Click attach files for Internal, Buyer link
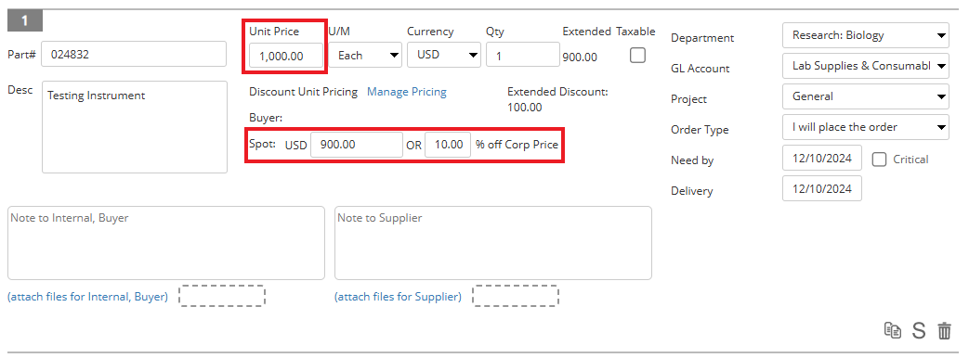The width and height of the screenshot is (969, 358). click(x=87, y=296)
